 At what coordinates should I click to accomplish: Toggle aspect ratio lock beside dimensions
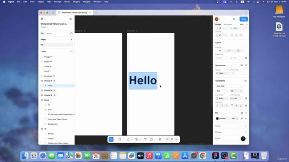pyautogui.click(x=246, y=58)
